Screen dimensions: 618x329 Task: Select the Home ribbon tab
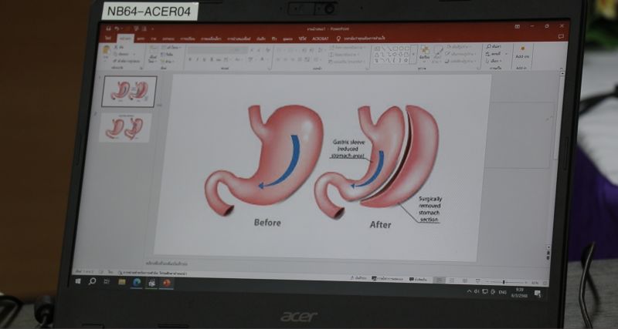coord(125,38)
